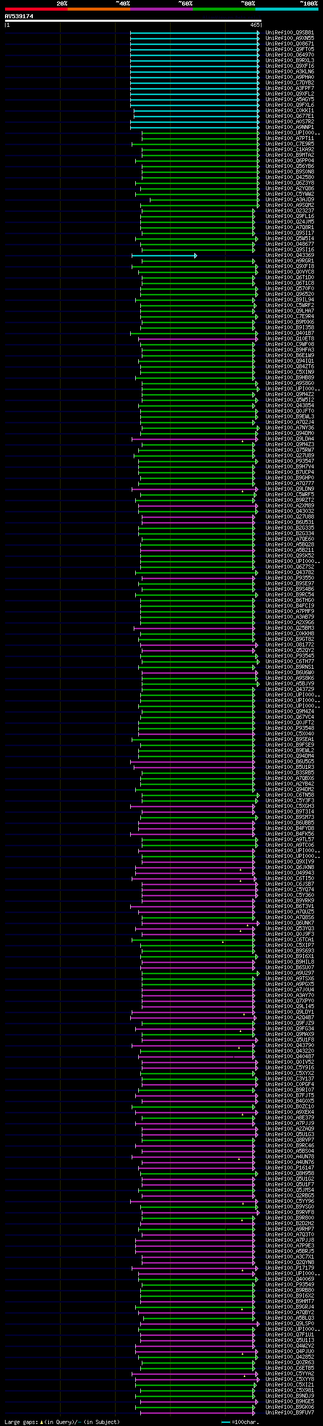Click label UniRef100_Q9LDA4

(x=290, y=439)
